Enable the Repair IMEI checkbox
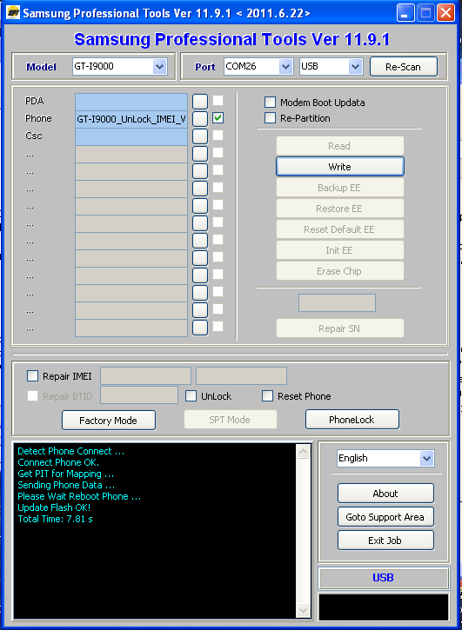 pos(32,376)
